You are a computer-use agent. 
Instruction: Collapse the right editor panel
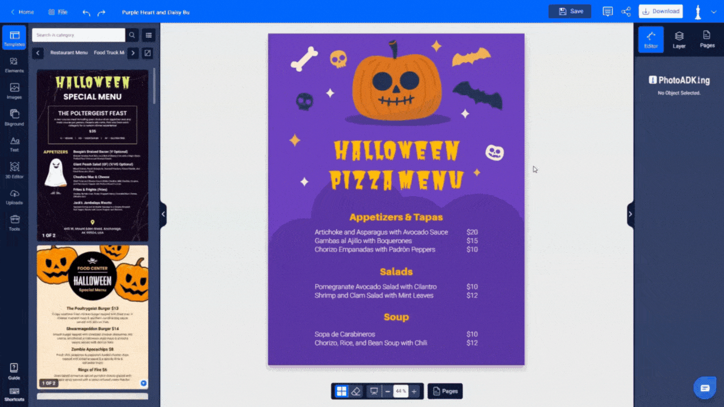[630, 214]
